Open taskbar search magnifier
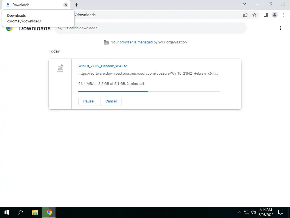 [x=20, y=212]
